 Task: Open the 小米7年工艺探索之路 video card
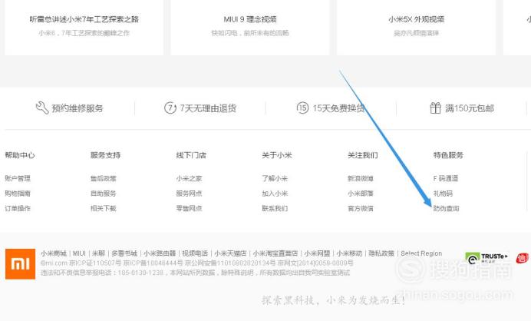pos(84,27)
